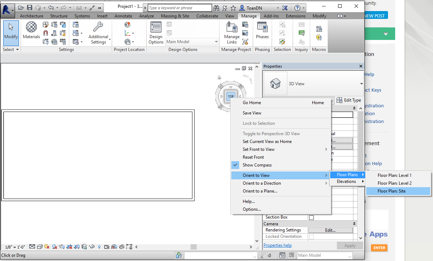Click the Edit Selection icon in Selection panel
Screen dimensions: 433x261
[x=282, y=41]
